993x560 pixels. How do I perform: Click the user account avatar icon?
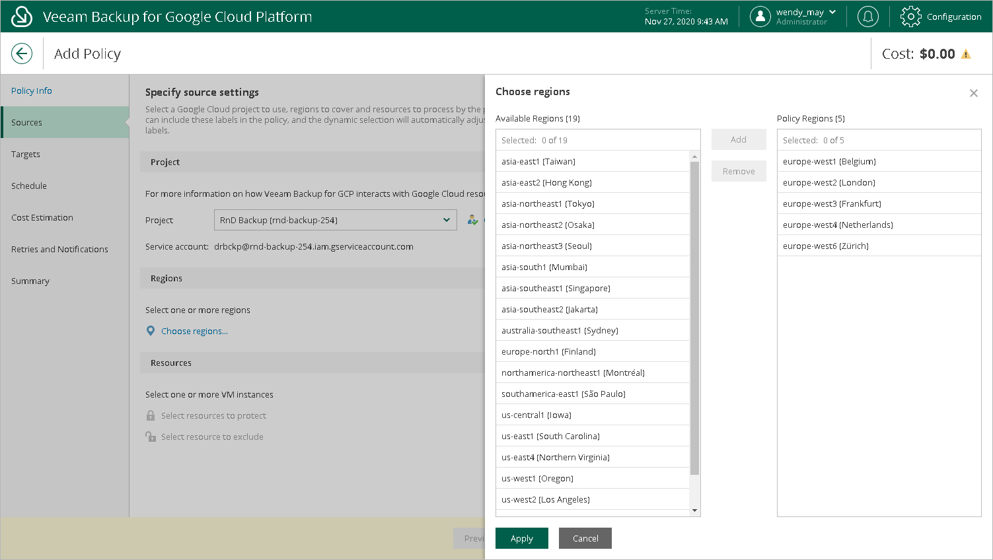[760, 17]
